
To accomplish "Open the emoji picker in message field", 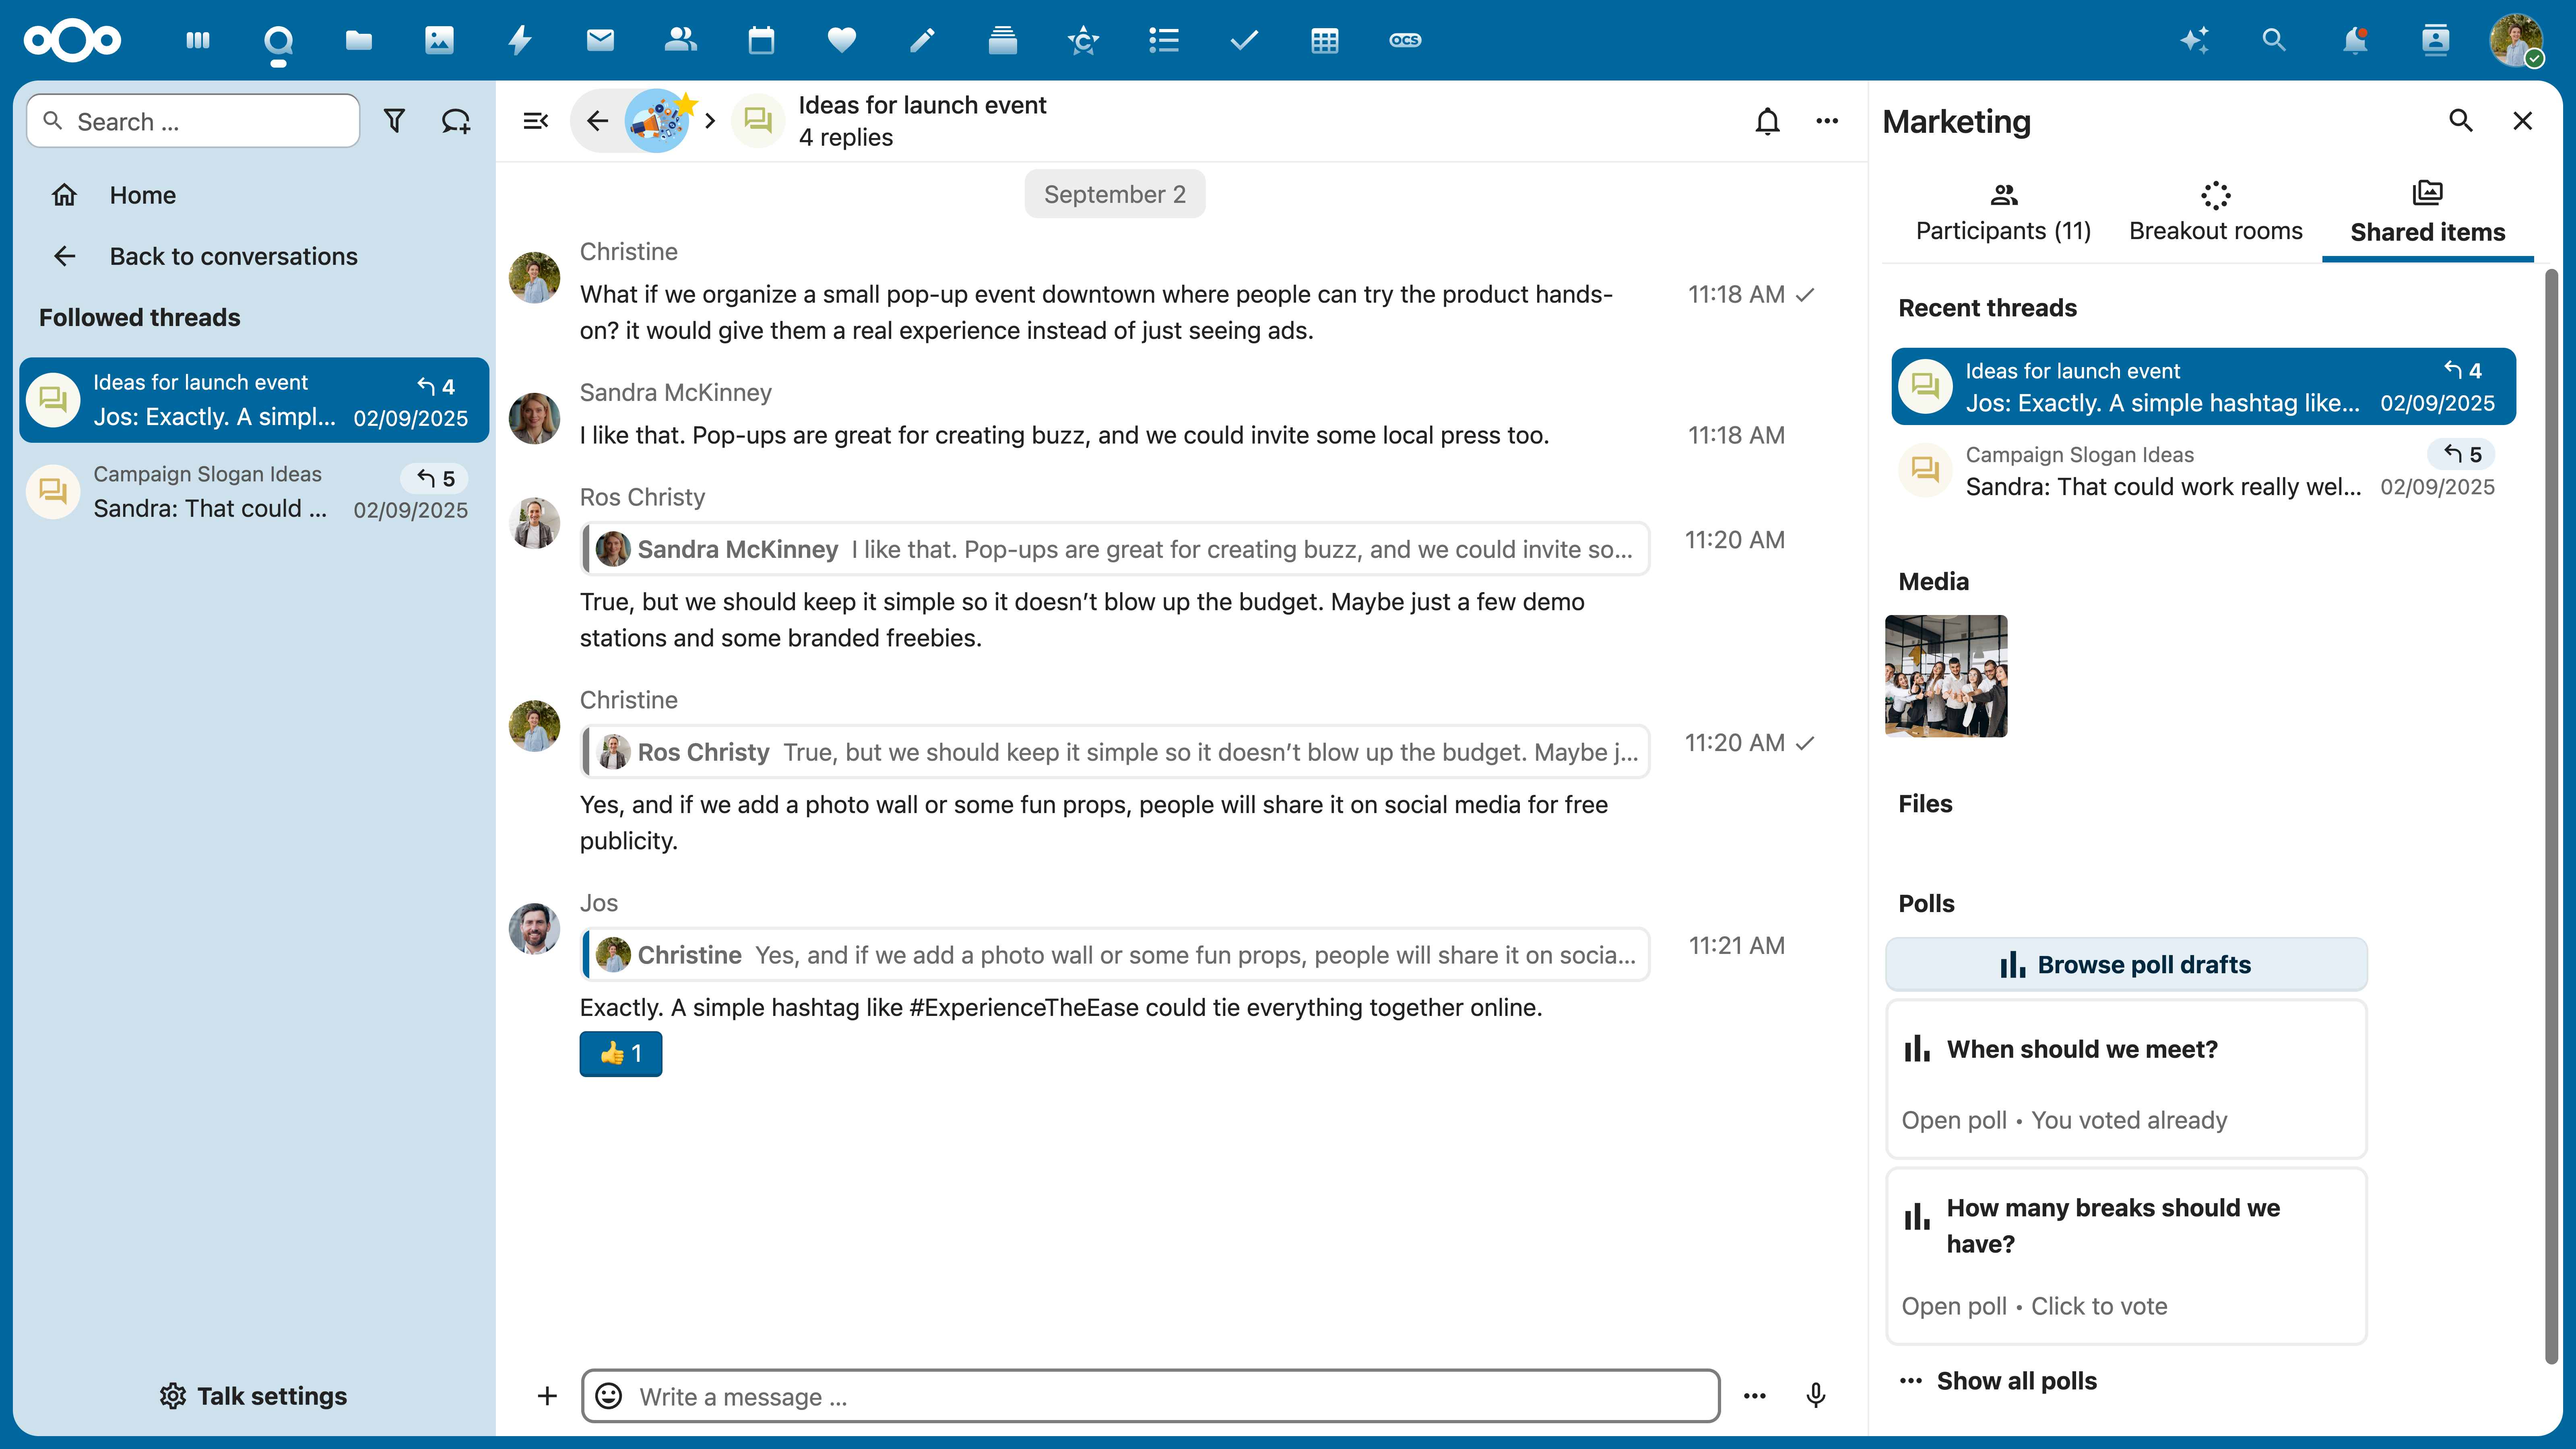I will coord(608,1396).
